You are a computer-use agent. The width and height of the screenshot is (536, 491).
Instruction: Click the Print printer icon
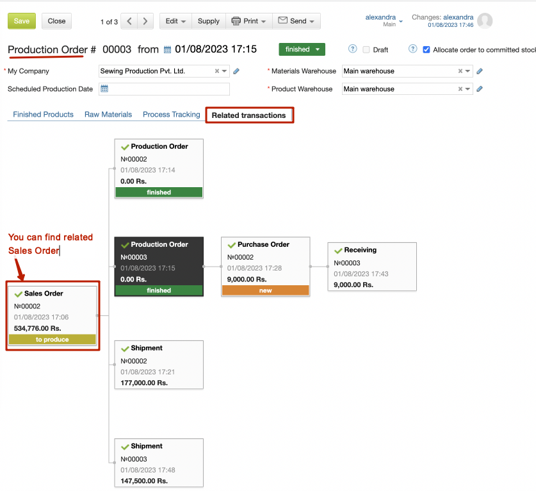tap(236, 21)
